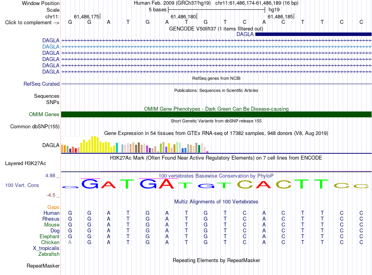The width and height of the screenshot is (372, 275).
Task: Open the RepeatMasker track label
Action: (43, 266)
